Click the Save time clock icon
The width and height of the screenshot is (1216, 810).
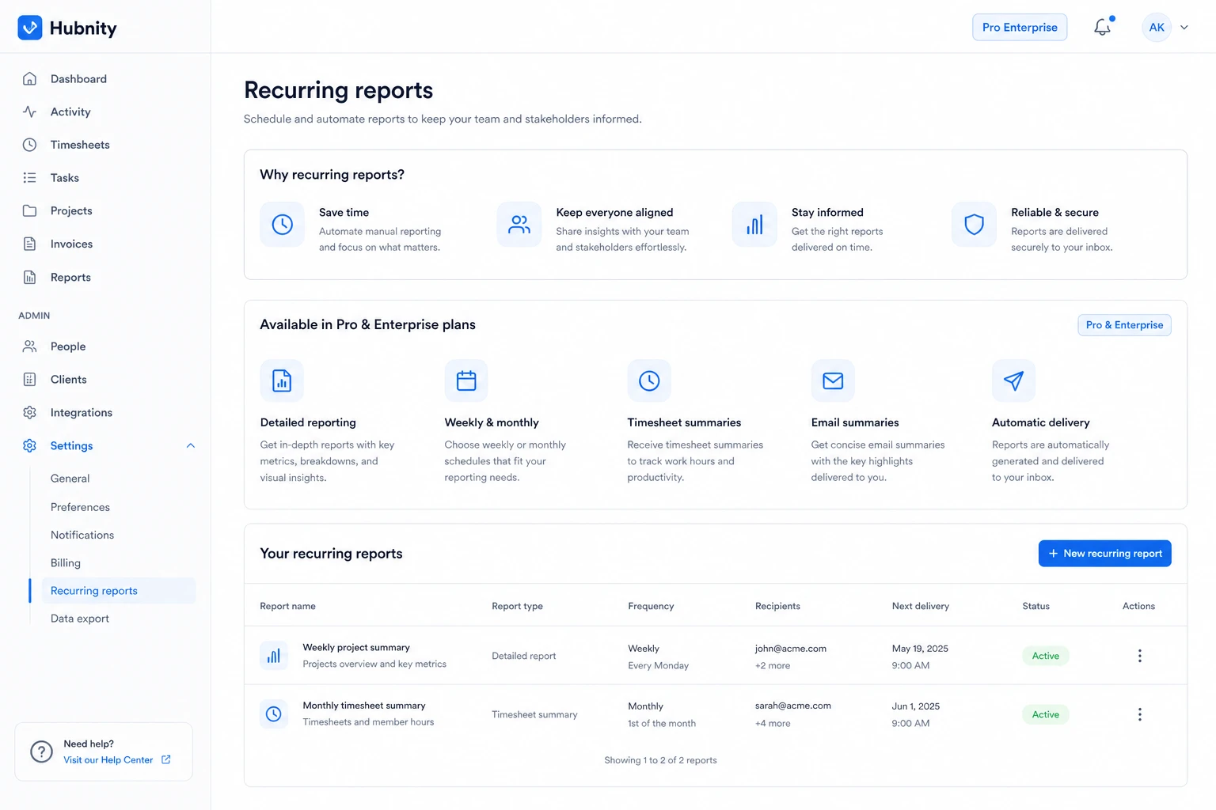coord(283,225)
